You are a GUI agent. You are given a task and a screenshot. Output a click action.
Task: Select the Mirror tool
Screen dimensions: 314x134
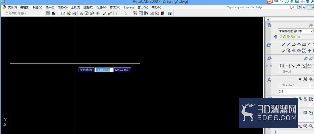click(294, 51)
